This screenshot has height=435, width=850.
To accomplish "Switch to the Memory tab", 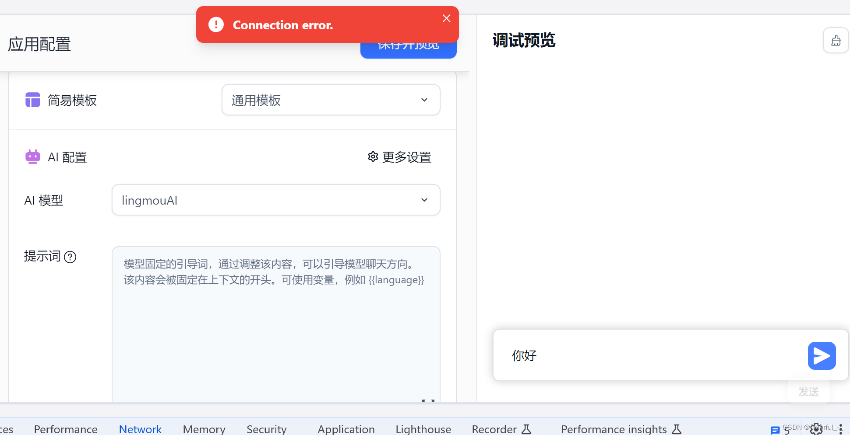I will pos(204,429).
